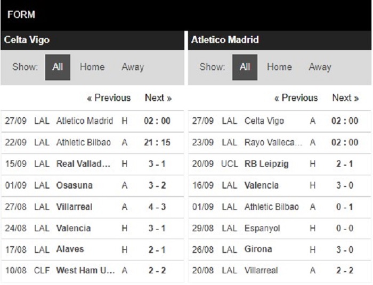
Task: Select the All filter under Celta Vigo
Action: click(x=58, y=67)
